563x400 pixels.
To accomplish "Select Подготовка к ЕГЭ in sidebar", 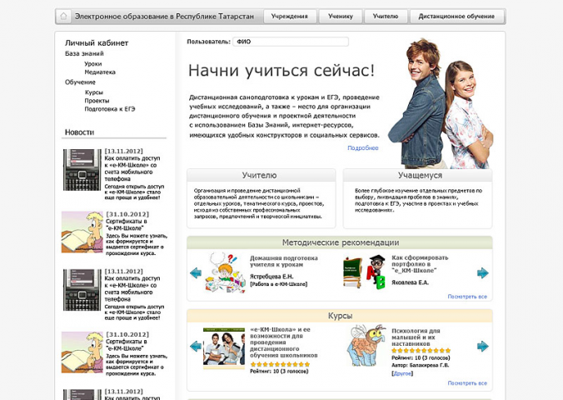I will 110,109.
